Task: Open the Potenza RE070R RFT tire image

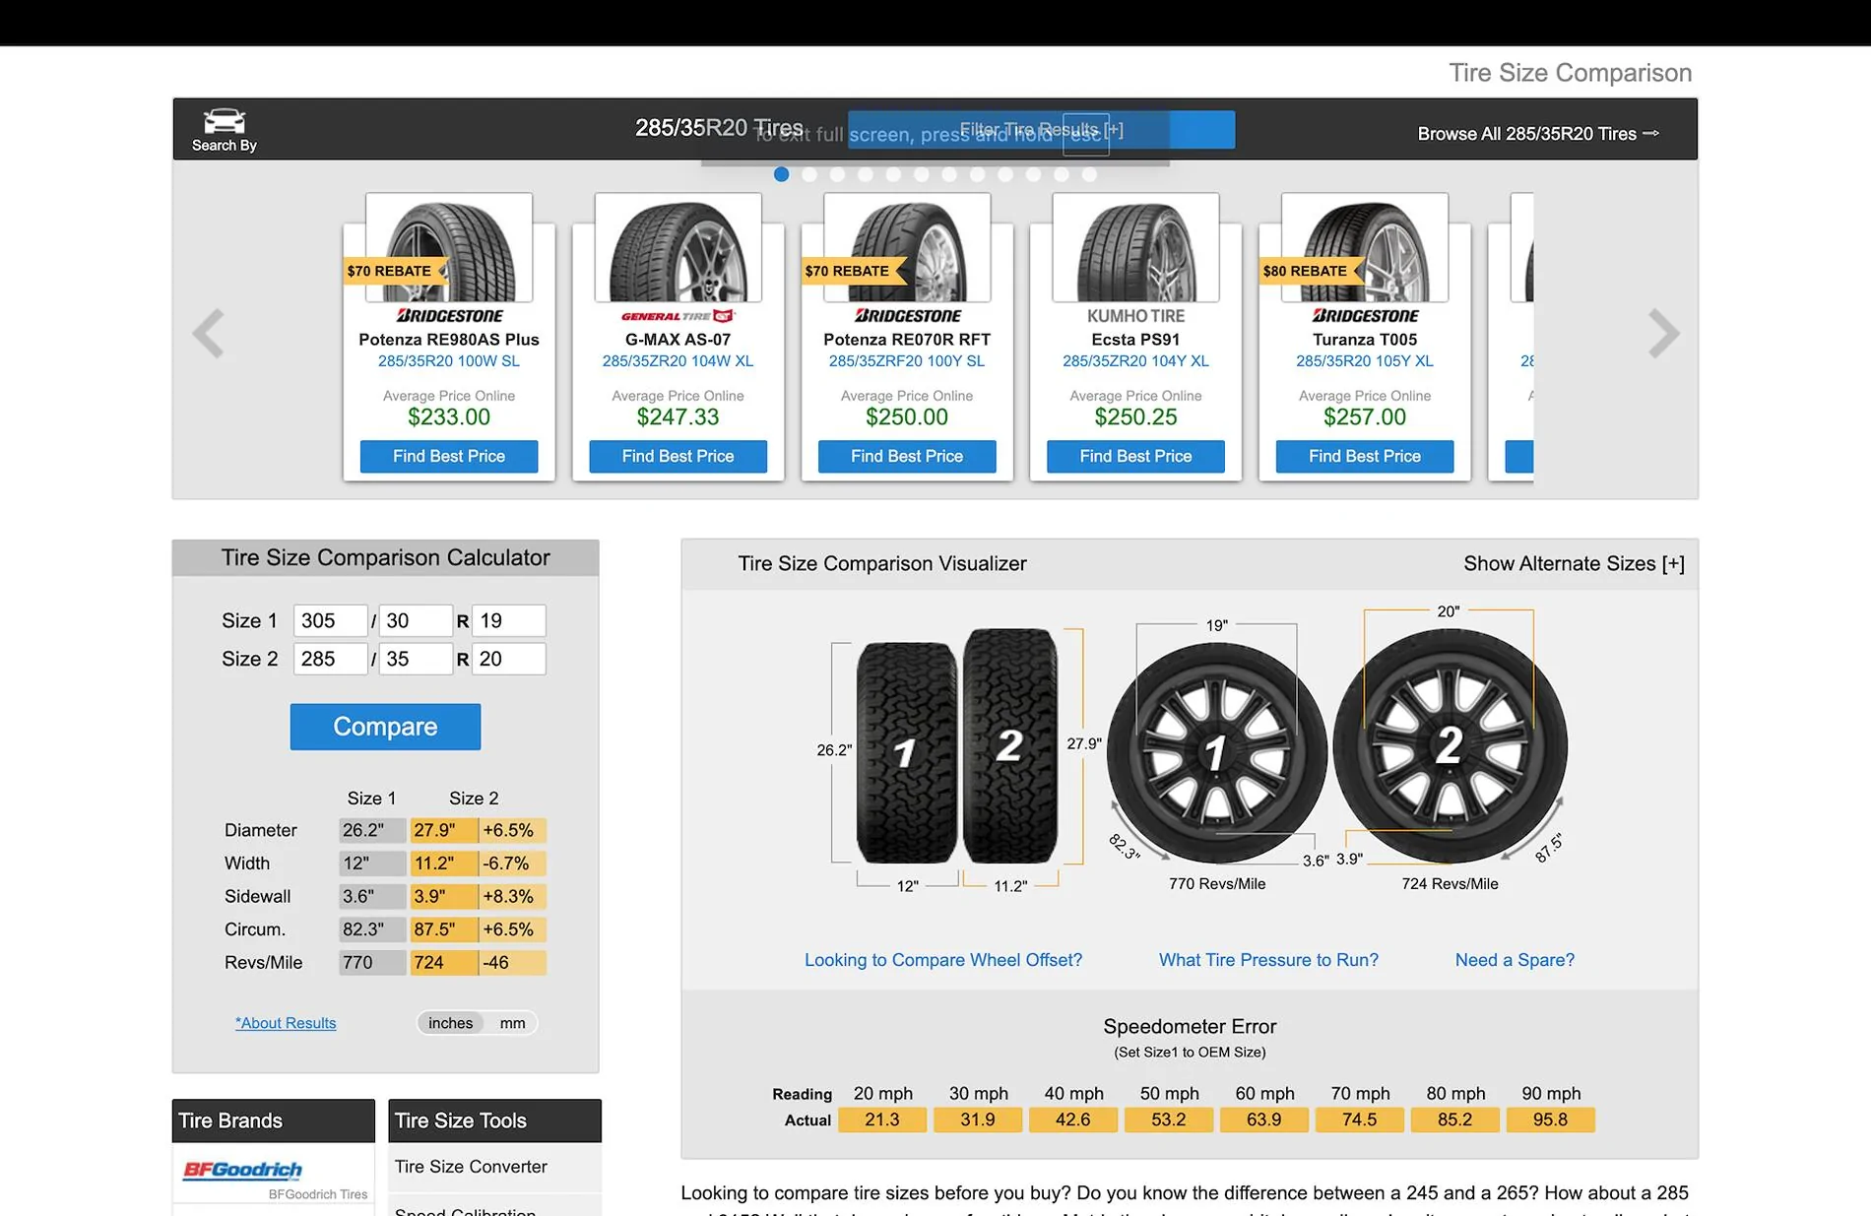Action: point(907,248)
